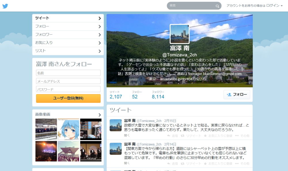
Task: Click リツイート on the 2月15日 tweet
Action: point(194,136)
